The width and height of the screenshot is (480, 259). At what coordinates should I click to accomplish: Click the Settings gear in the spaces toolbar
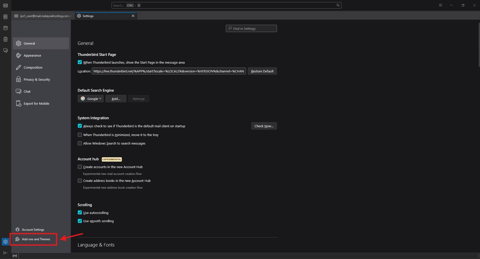click(x=6, y=242)
